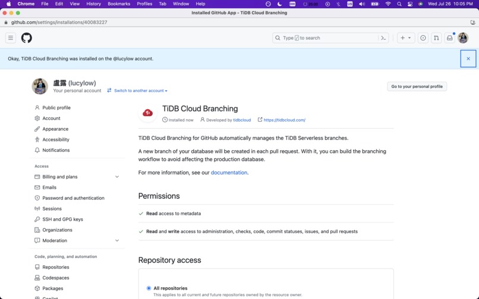Click the Read access to metadata row
The image size is (479, 299).
[x=266, y=214]
